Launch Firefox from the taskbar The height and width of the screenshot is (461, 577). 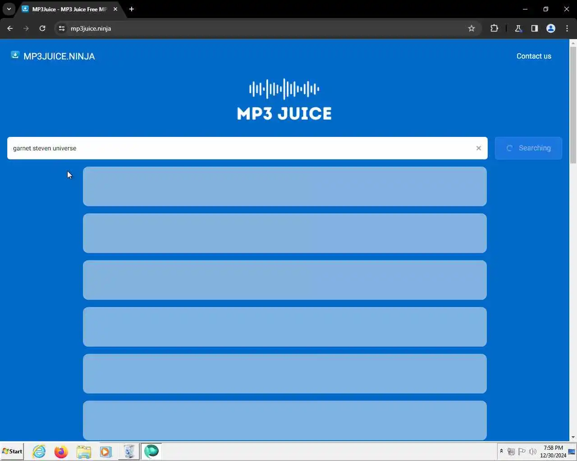[61, 451]
